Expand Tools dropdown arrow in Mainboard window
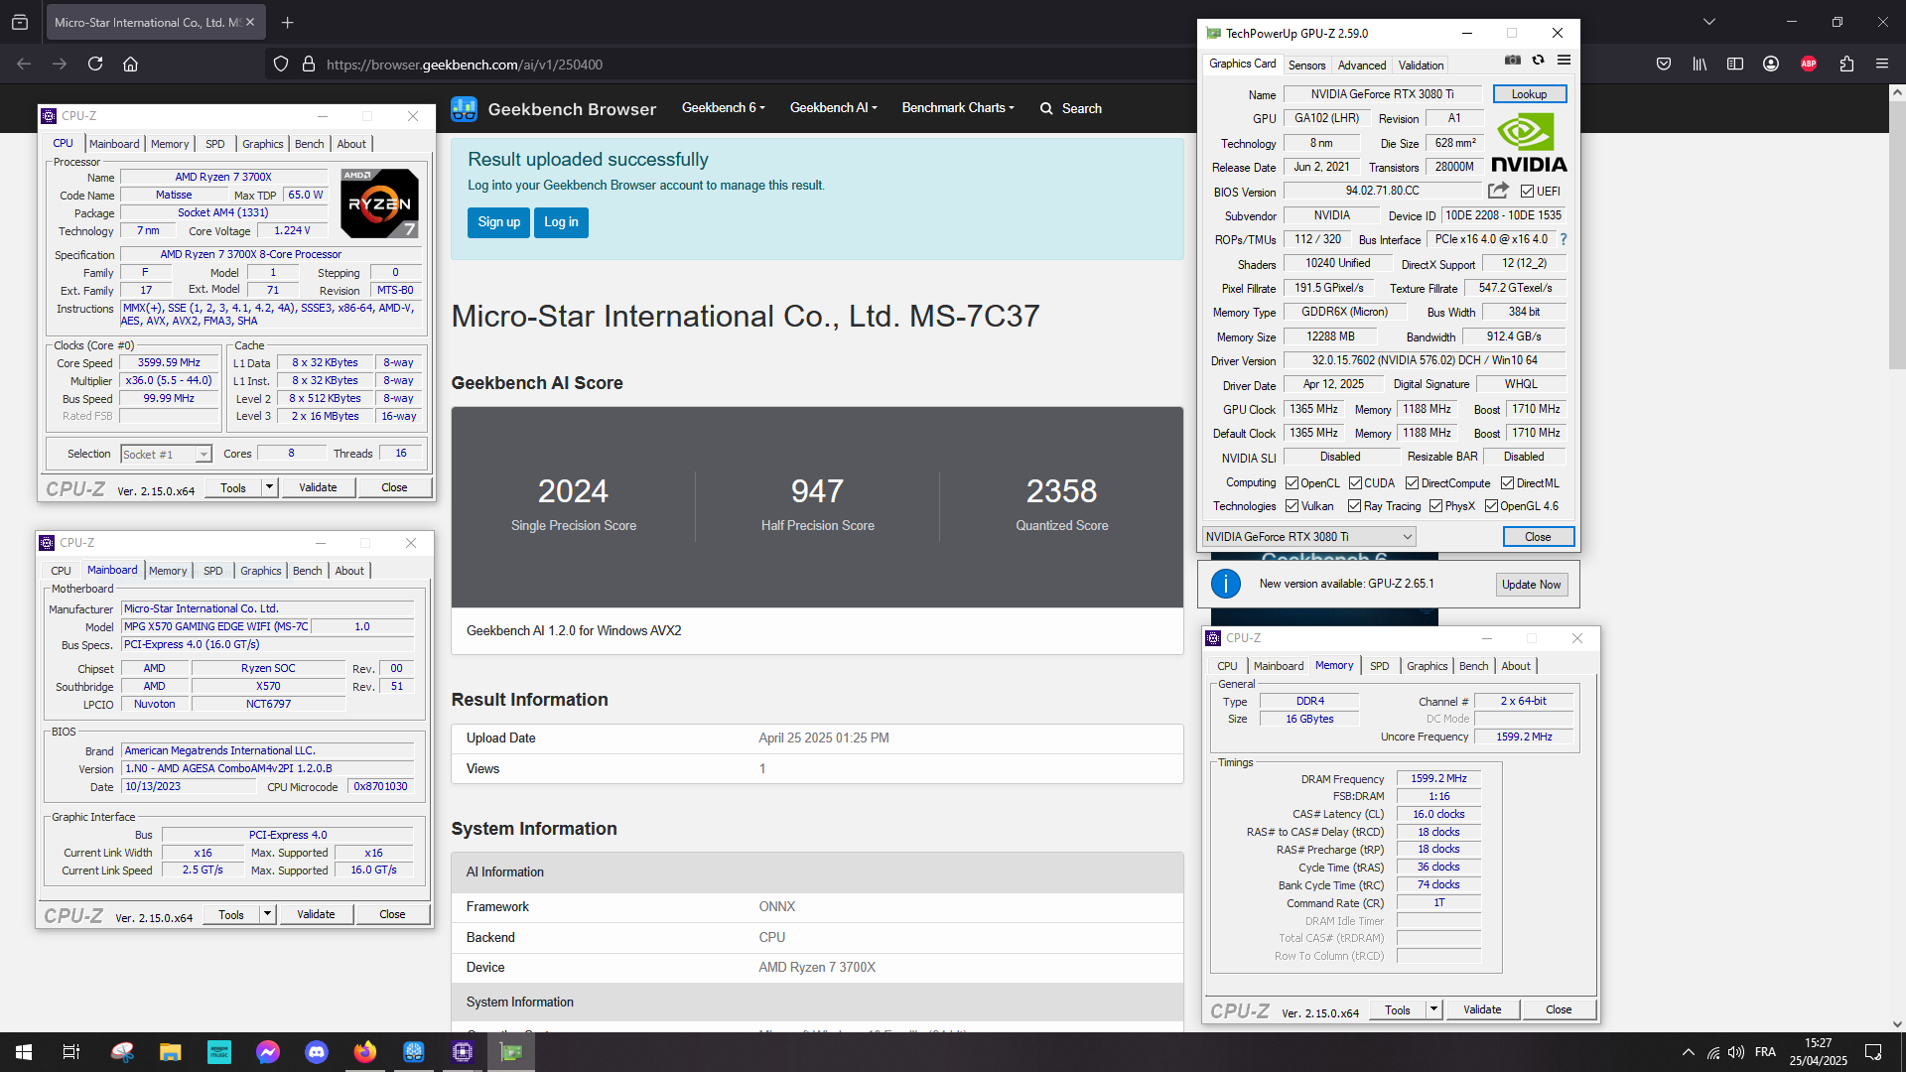This screenshot has height=1072, width=1906. tap(267, 914)
